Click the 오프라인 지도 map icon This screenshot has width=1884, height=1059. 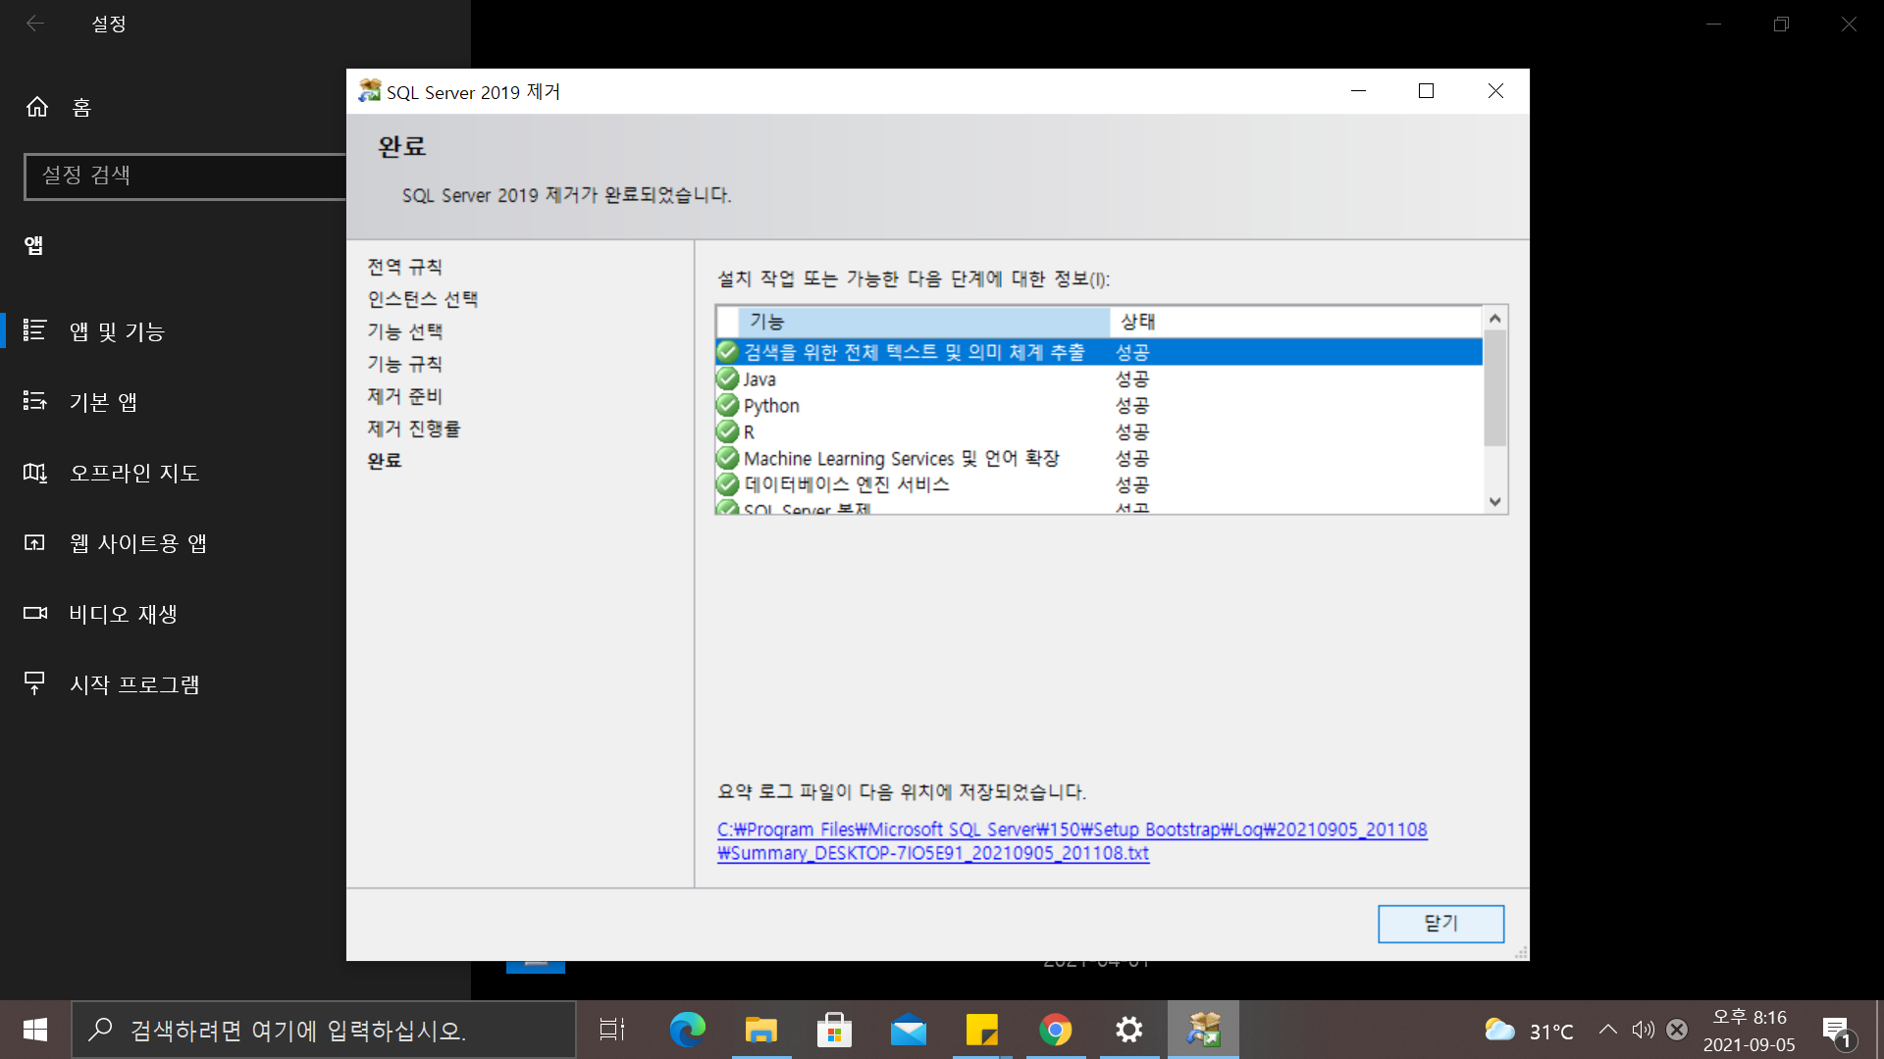pos(35,473)
